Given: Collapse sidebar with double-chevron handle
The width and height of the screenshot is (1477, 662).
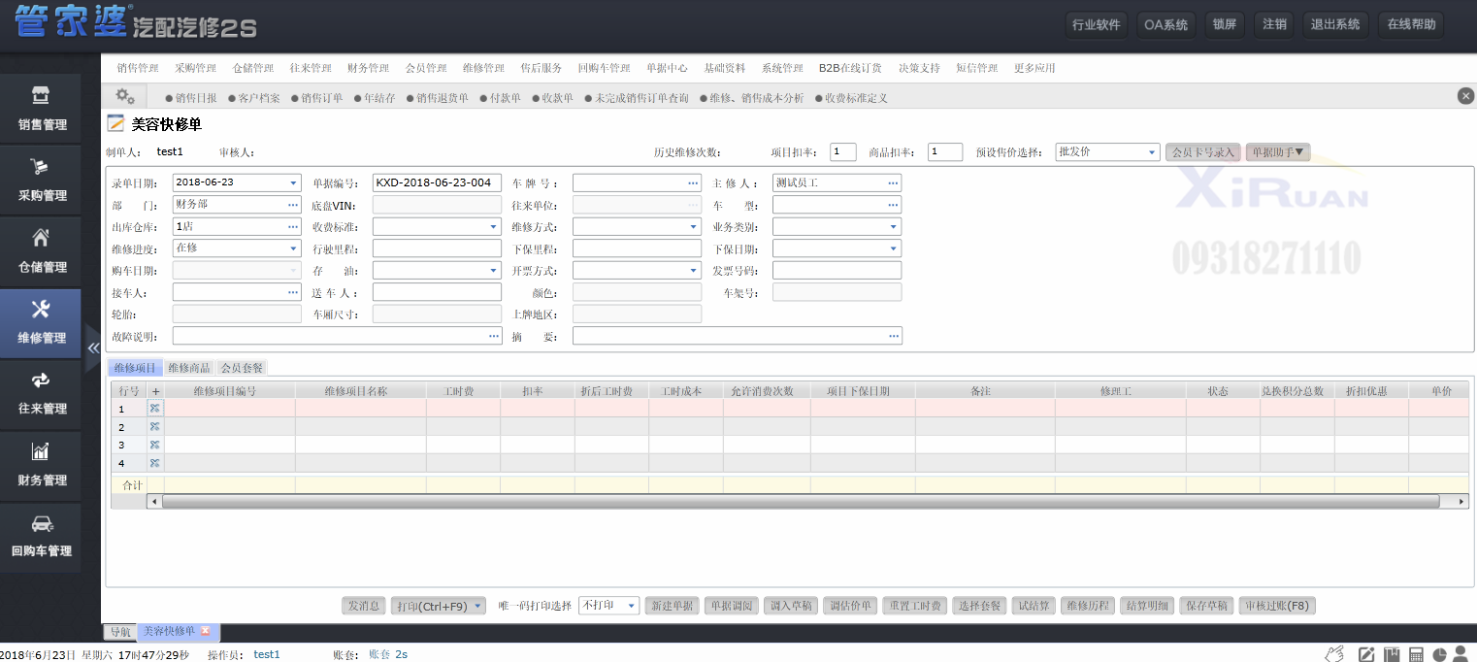Looking at the screenshot, I should [94, 347].
